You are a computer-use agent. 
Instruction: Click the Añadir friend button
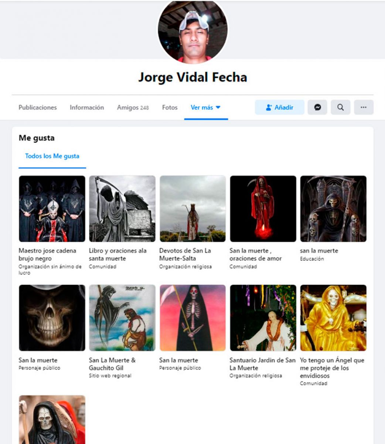(x=279, y=107)
